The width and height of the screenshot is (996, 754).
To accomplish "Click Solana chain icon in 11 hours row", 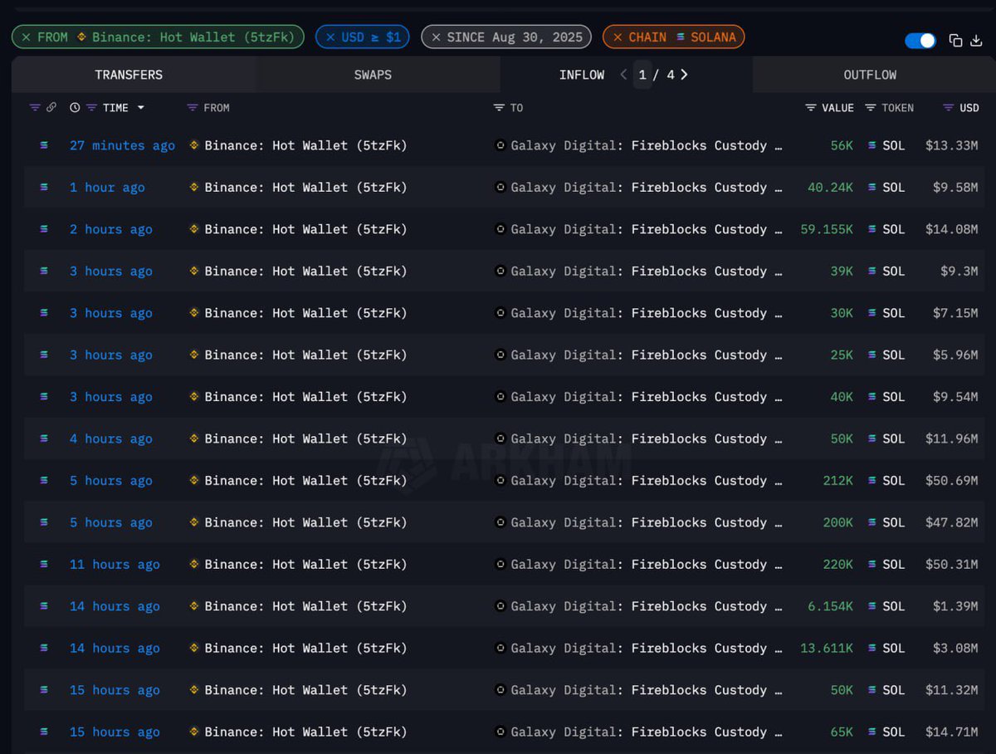I will pyautogui.click(x=44, y=565).
